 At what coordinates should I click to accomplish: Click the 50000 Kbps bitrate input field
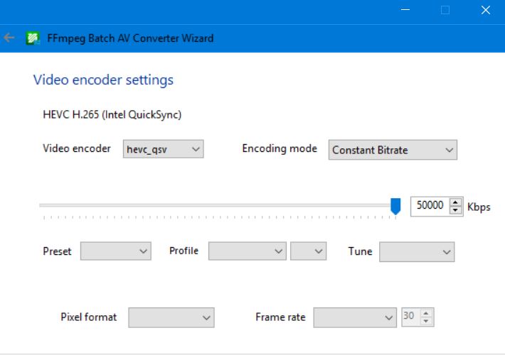pyautogui.click(x=430, y=206)
